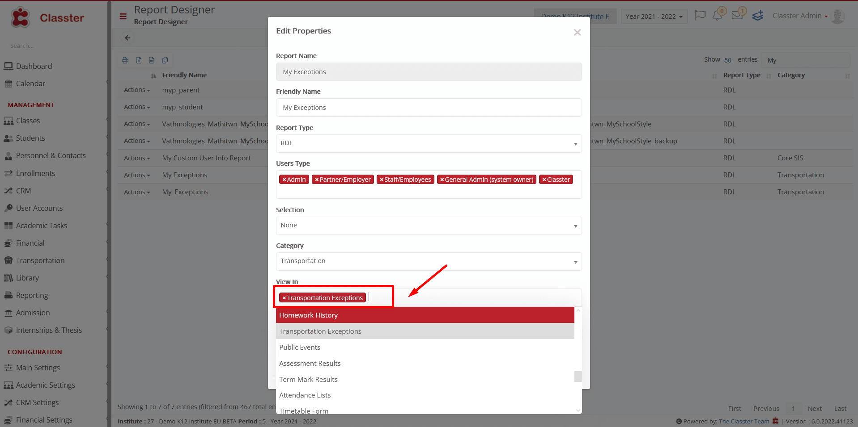Image resolution: width=858 pixels, height=427 pixels.
Task: Select Homework History option
Action: click(x=425, y=315)
